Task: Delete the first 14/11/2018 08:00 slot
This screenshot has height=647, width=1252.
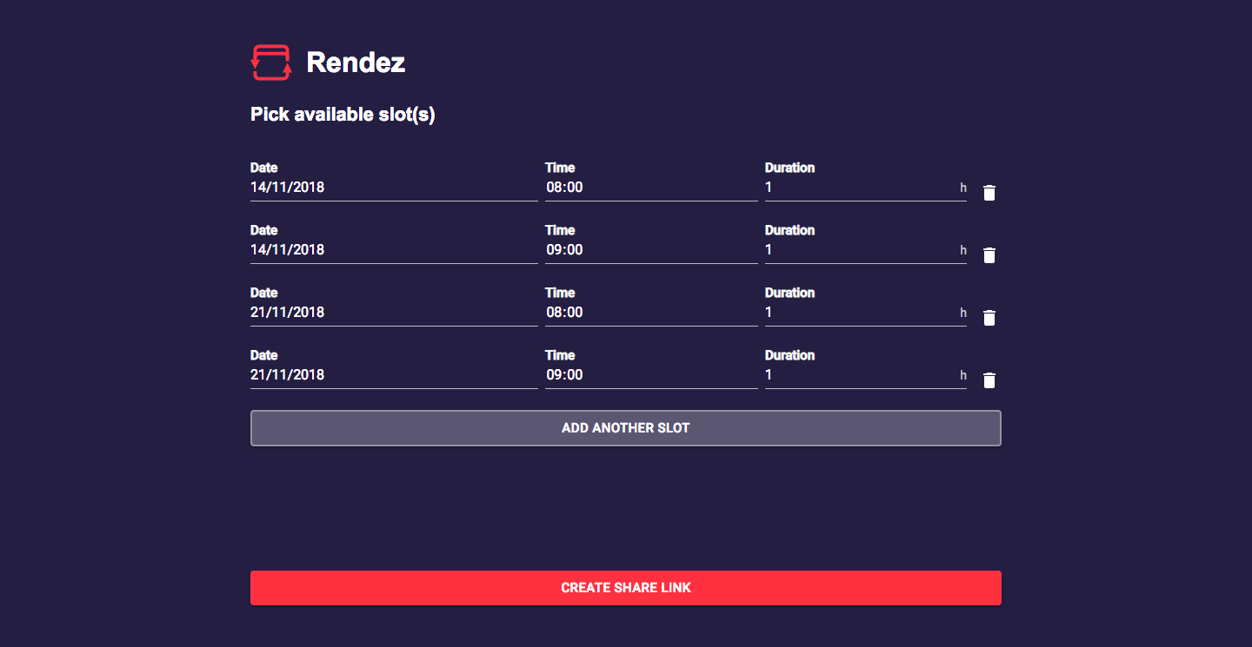Action: point(989,193)
